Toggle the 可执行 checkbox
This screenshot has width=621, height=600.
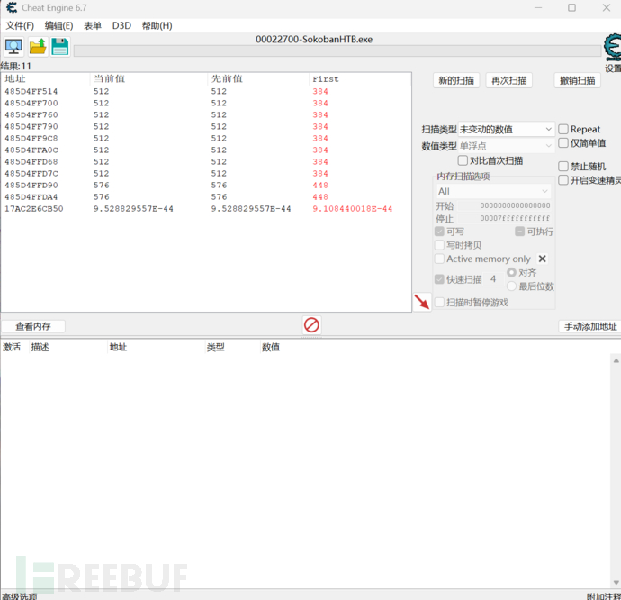(x=519, y=232)
